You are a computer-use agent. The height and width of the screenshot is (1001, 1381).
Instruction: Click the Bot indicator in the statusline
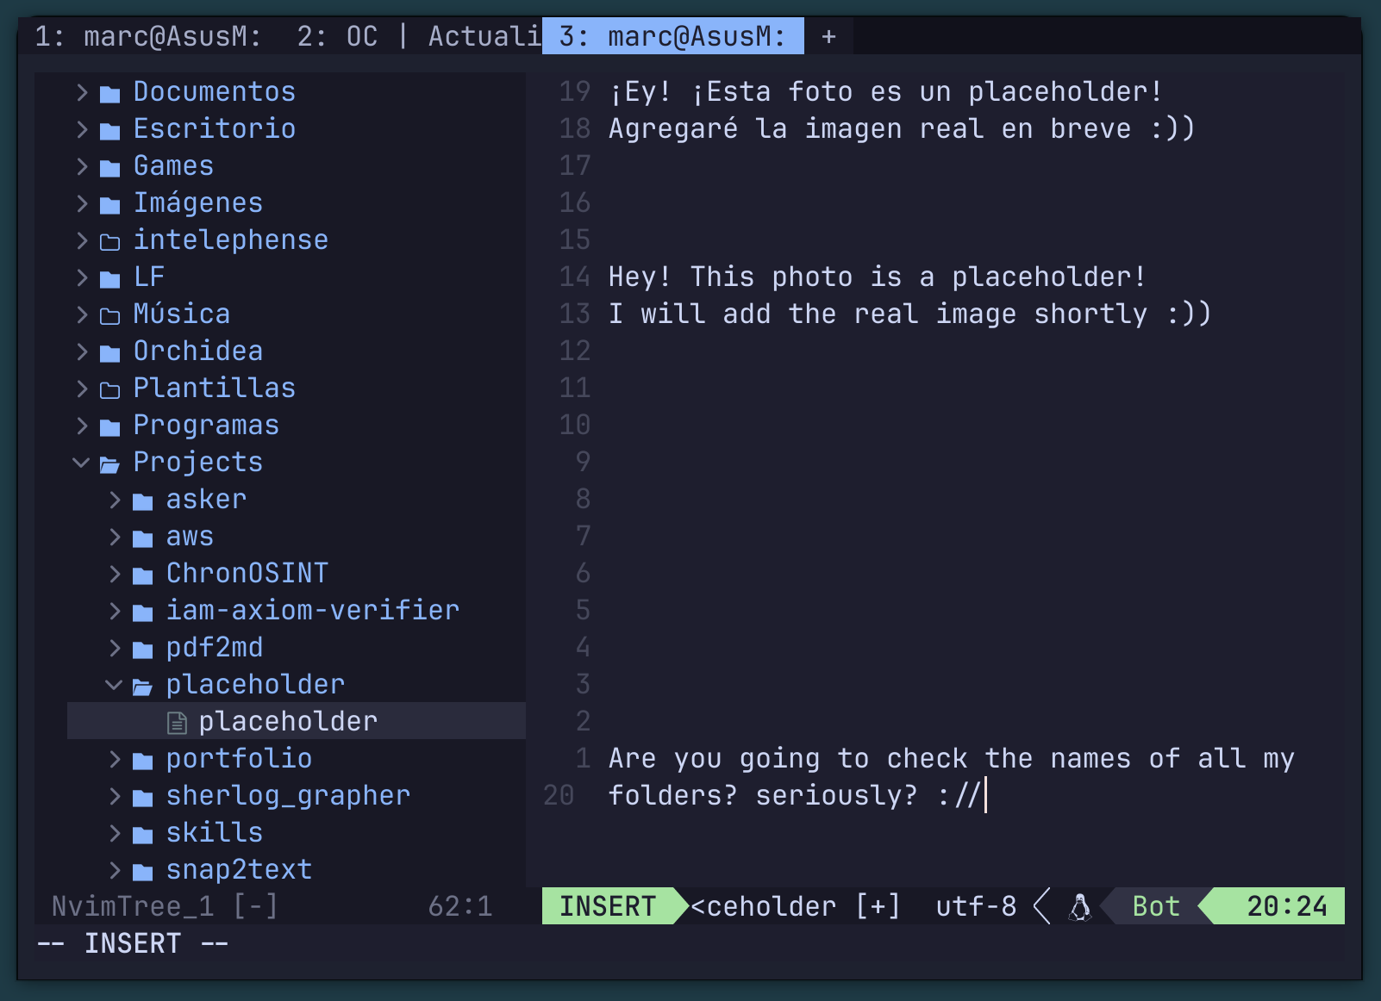(1155, 906)
